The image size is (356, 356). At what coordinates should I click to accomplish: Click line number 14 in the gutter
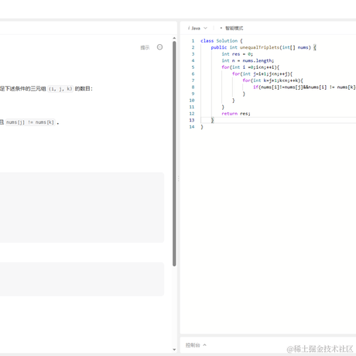coord(192,127)
